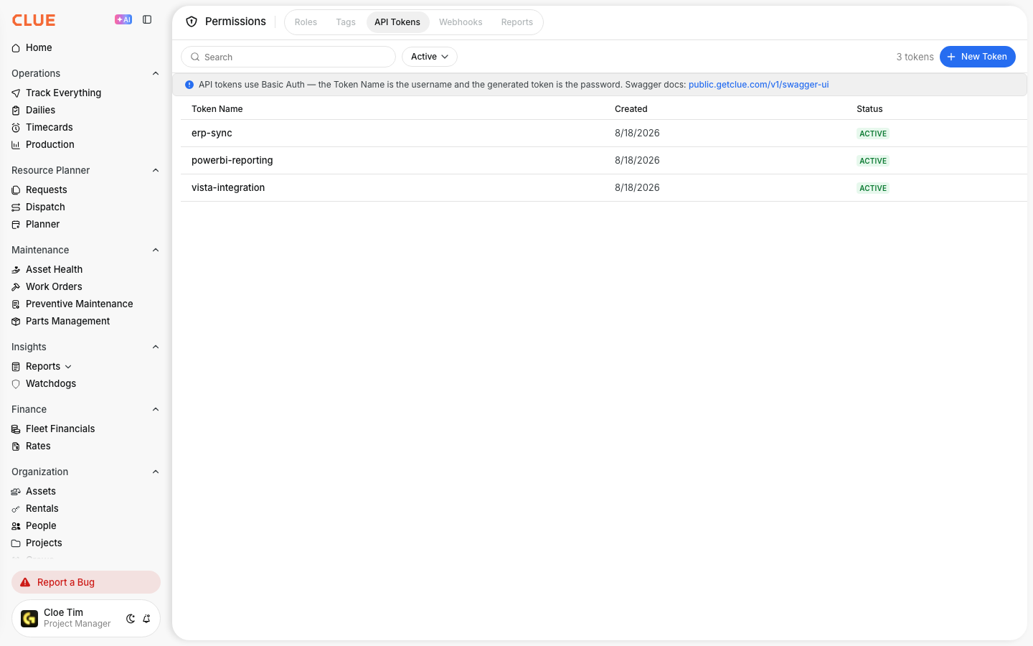Click Report a Bug button

pyautogui.click(x=86, y=582)
